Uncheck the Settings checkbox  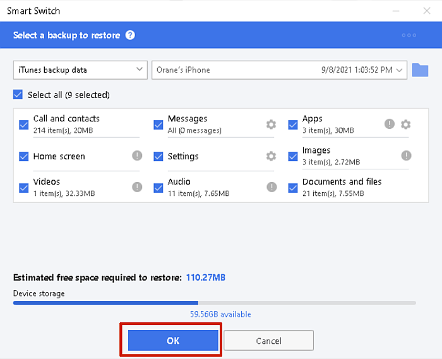(158, 156)
